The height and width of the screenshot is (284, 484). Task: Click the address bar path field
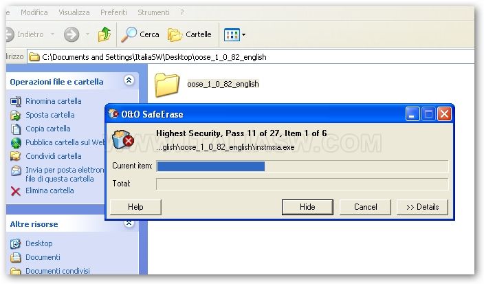(251, 57)
